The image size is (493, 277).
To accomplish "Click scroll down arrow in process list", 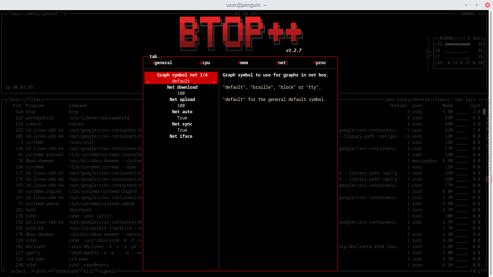I will click(x=484, y=265).
